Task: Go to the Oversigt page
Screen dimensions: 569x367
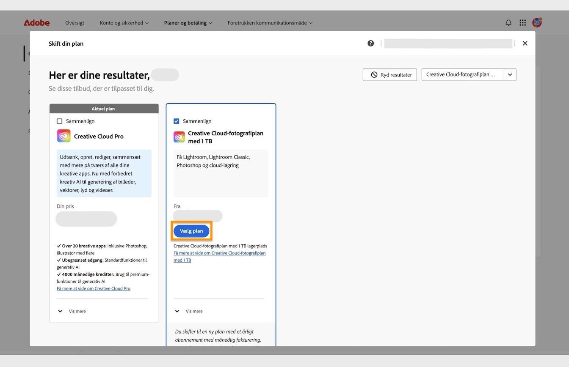Action: click(75, 23)
